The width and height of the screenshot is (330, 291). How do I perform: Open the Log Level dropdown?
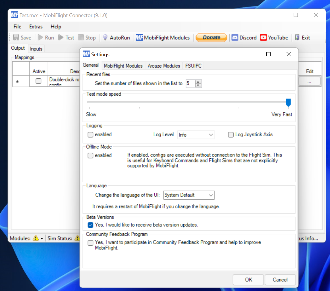click(x=196, y=135)
